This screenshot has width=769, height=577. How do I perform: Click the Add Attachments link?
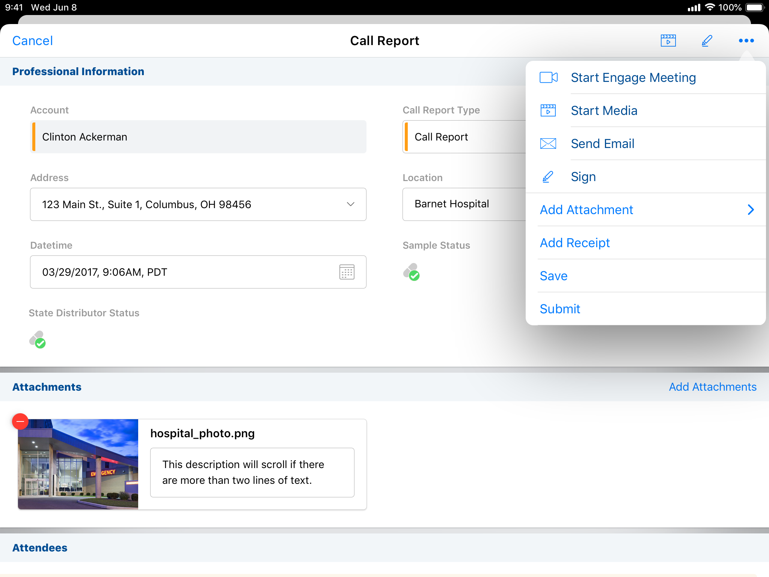712,387
